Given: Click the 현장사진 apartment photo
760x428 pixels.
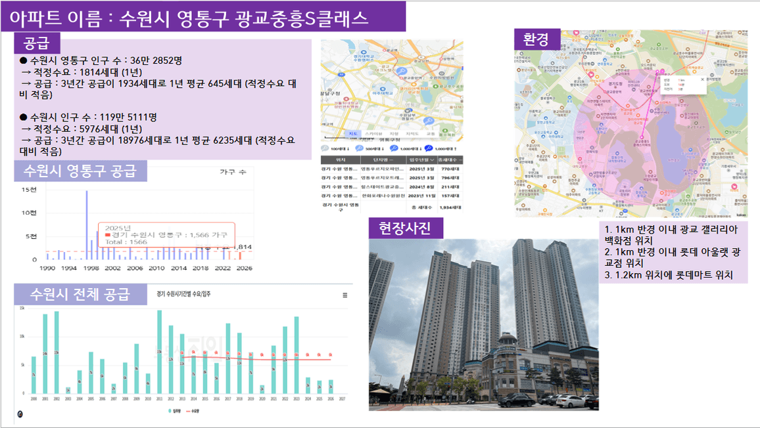Looking at the screenshot, I should 484,325.
